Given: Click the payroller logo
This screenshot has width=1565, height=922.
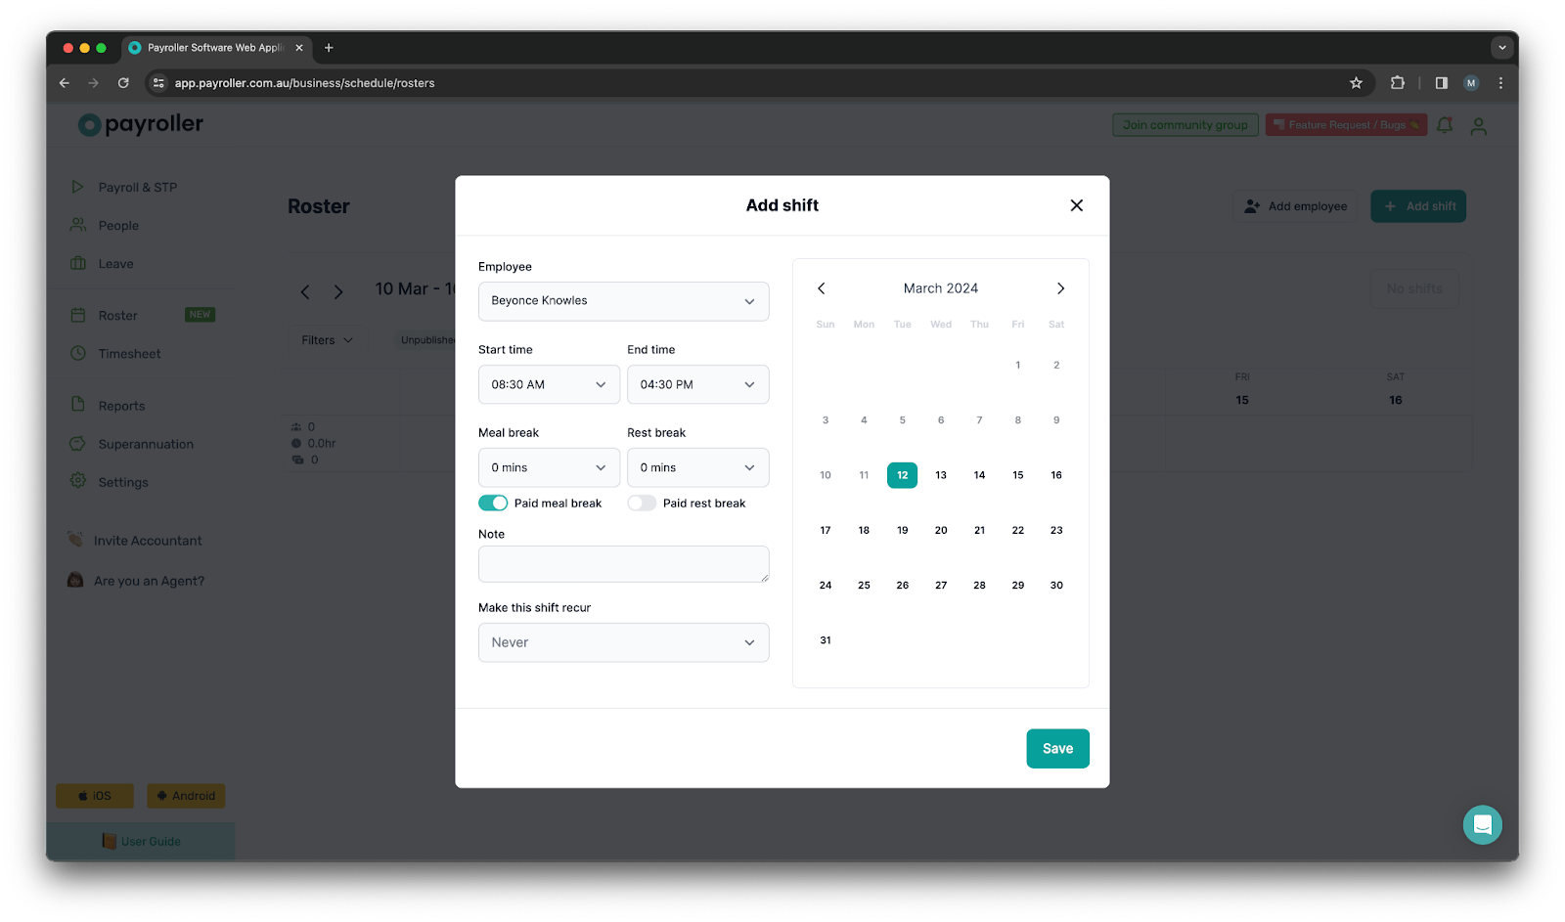Looking at the screenshot, I should pos(141,124).
